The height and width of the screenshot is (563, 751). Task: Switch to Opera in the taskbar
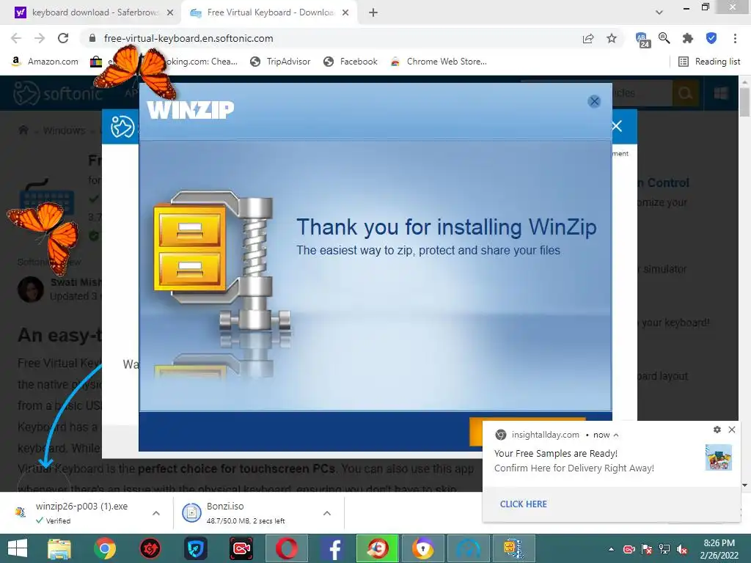(287, 548)
